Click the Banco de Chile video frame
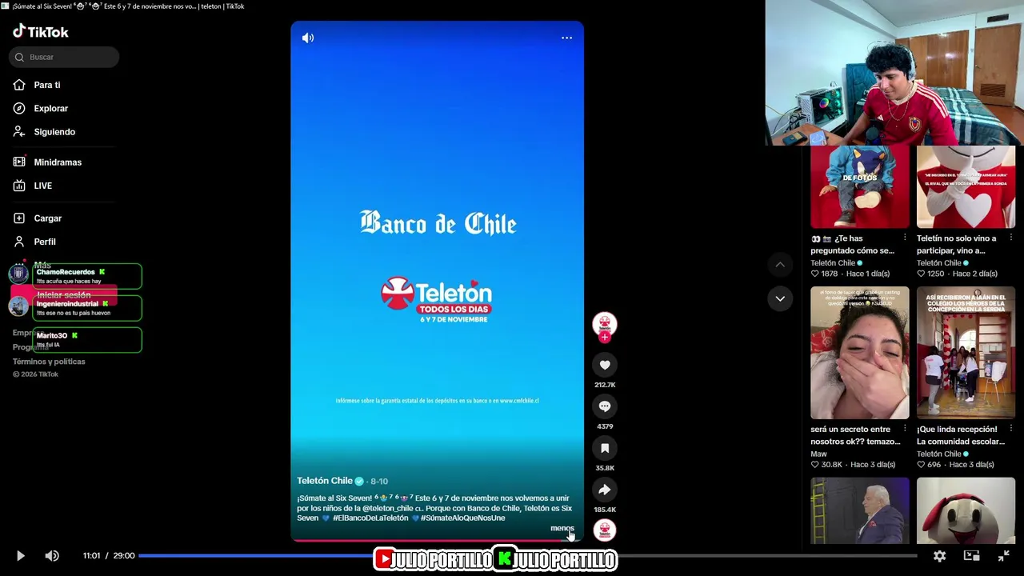Viewport: 1024px width, 576px height. (x=438, y=281)
